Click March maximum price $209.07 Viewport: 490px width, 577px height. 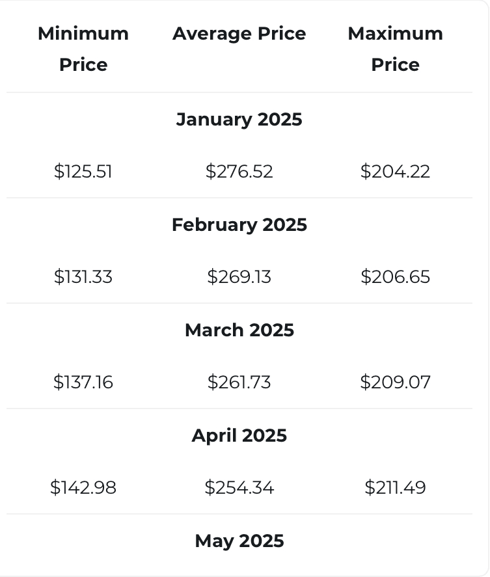[x=395, y=382]
